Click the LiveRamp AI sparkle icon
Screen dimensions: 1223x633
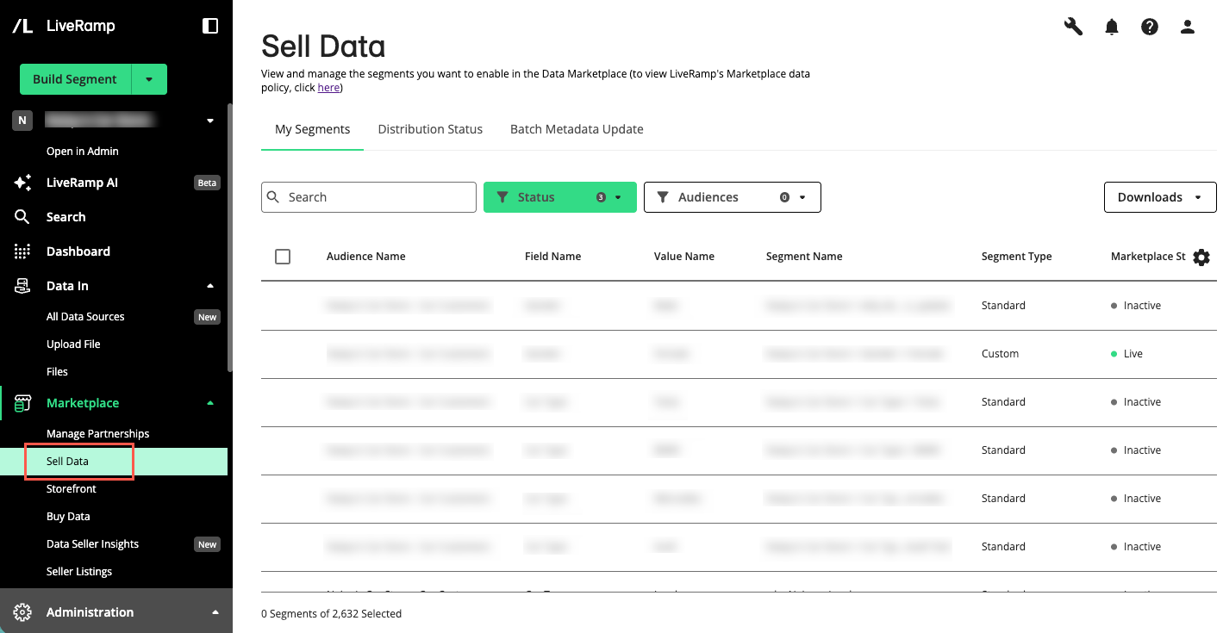[x=22, y=183]
